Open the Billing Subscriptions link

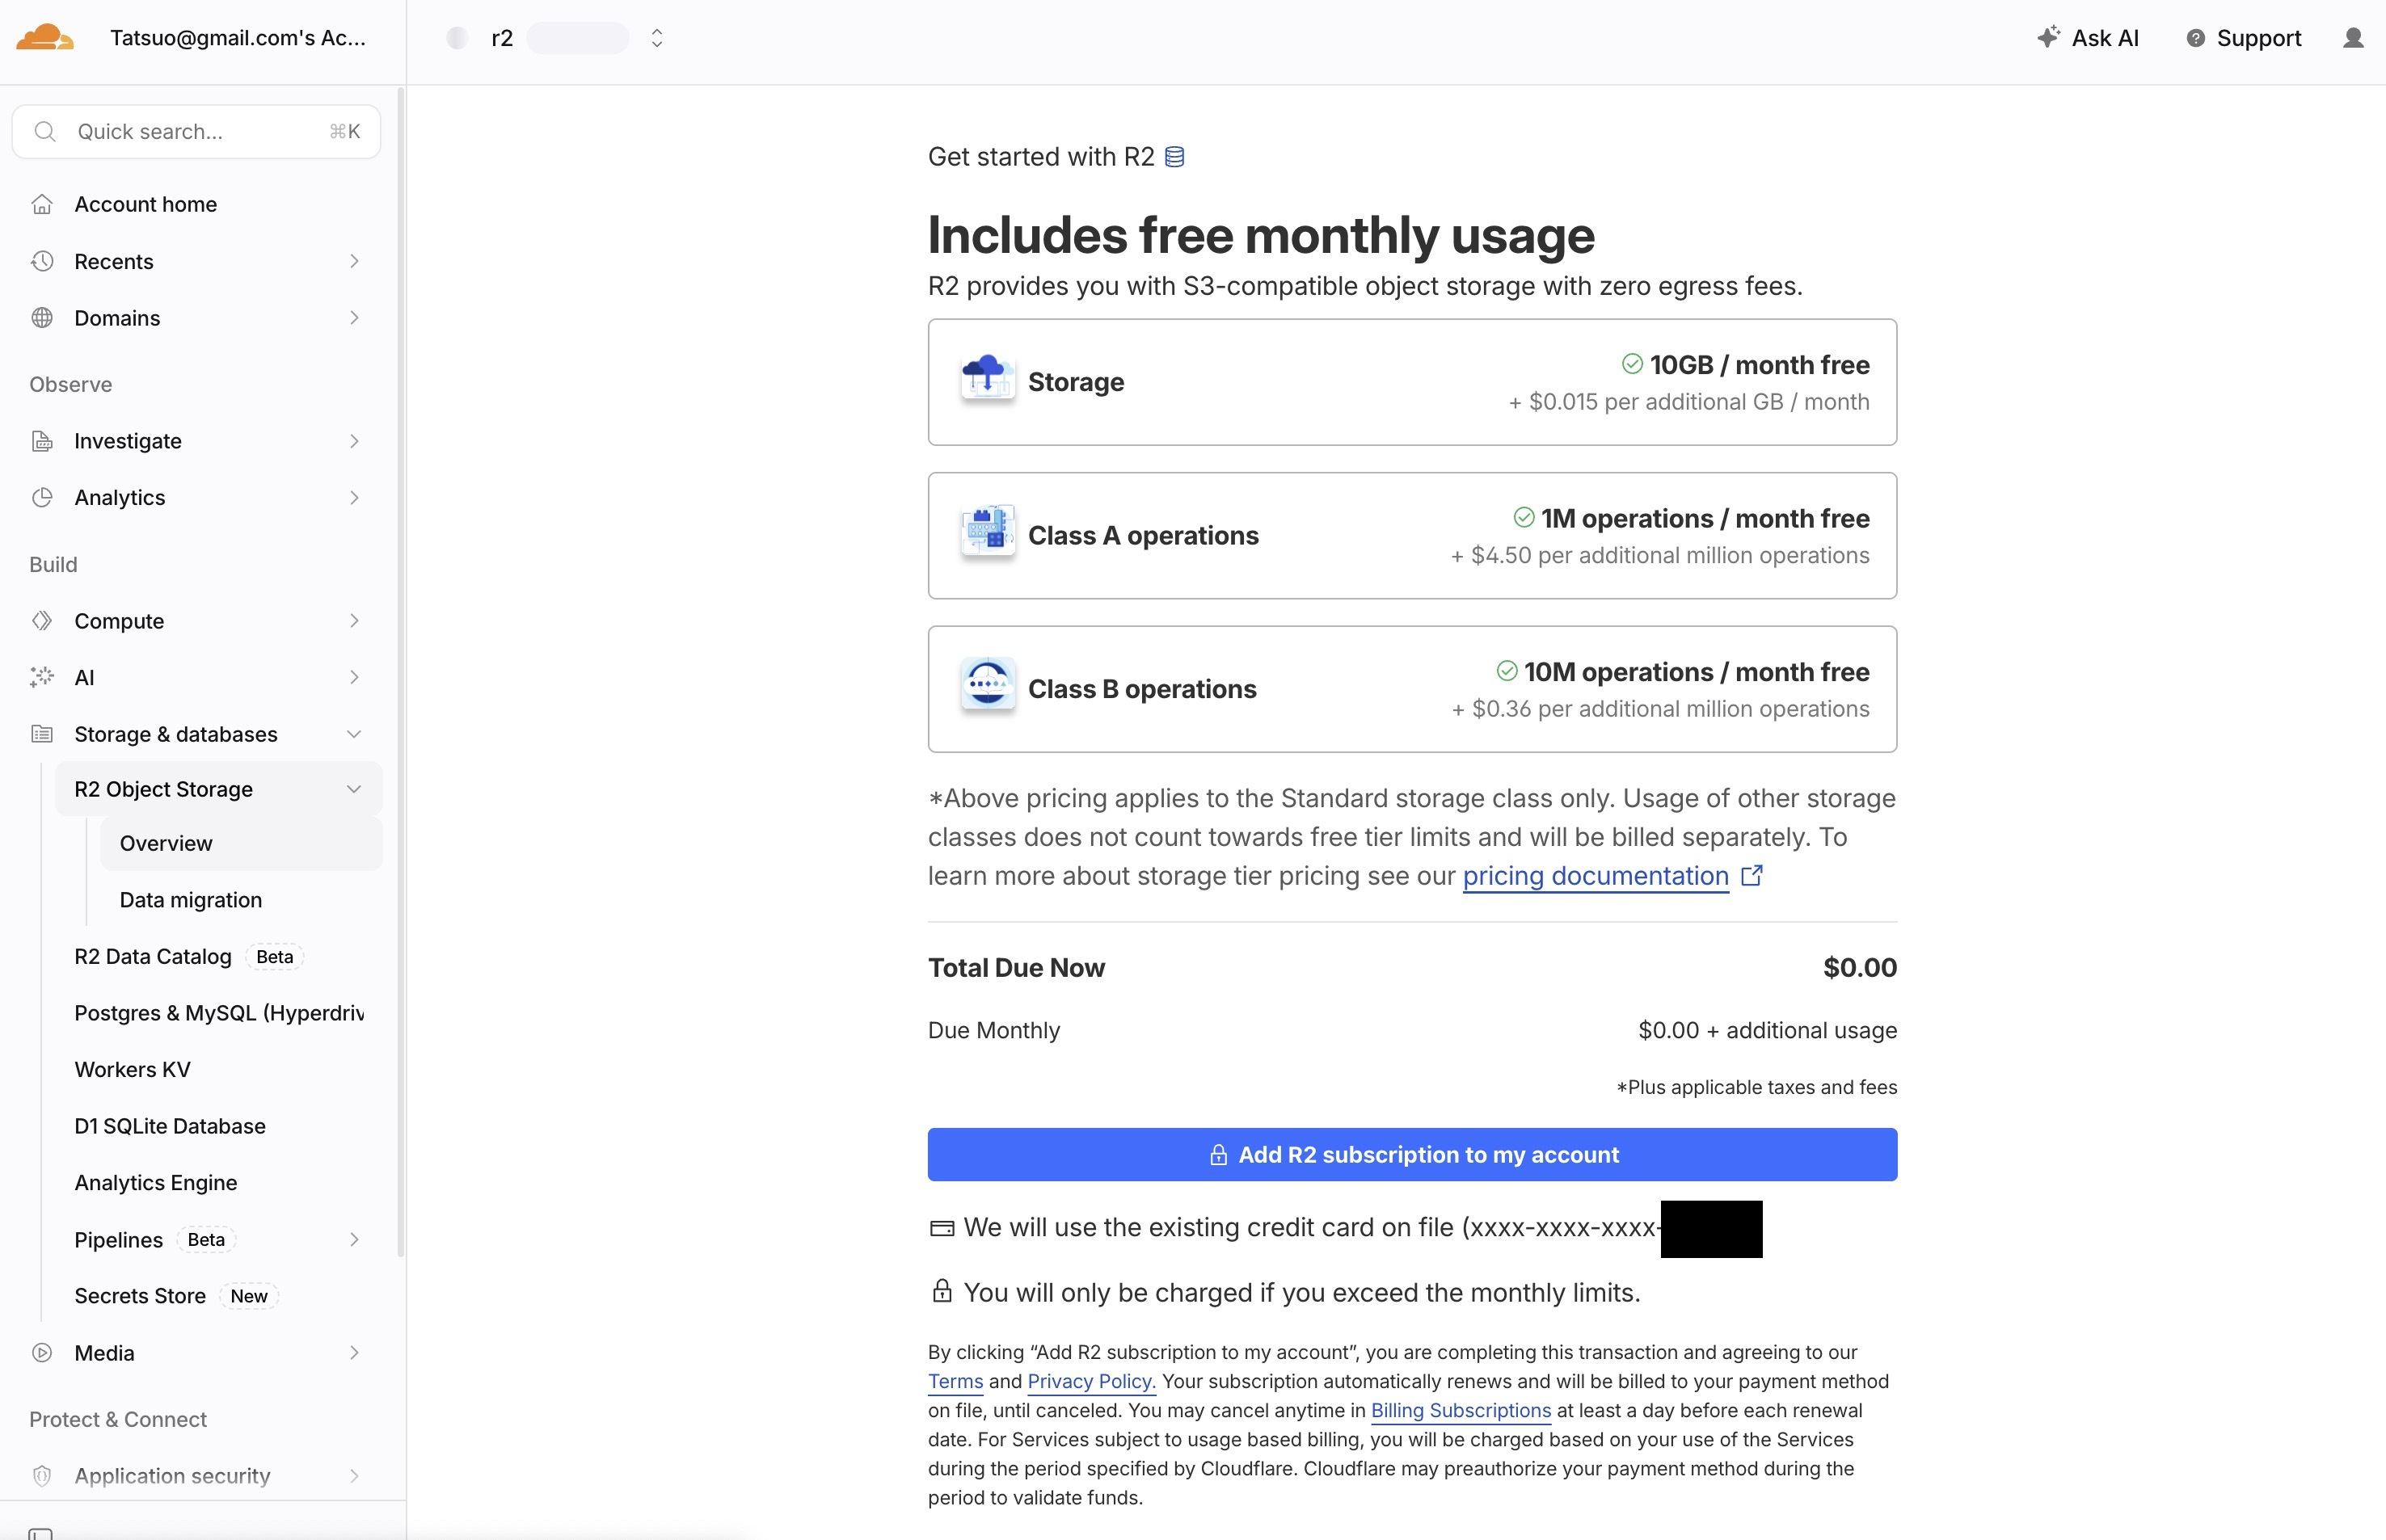[x=1461, y=1410]
